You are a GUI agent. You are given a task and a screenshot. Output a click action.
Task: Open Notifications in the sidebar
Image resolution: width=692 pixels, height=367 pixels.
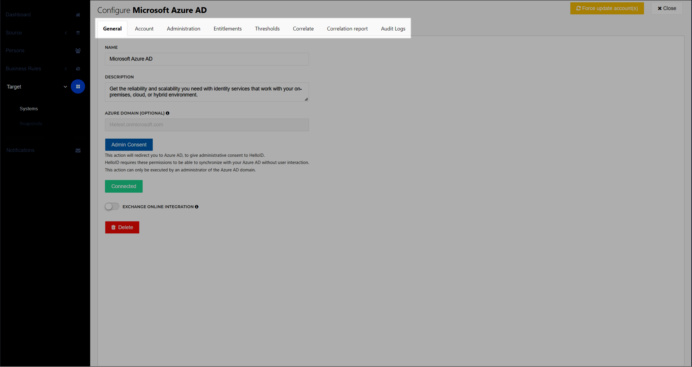(20, 151)
